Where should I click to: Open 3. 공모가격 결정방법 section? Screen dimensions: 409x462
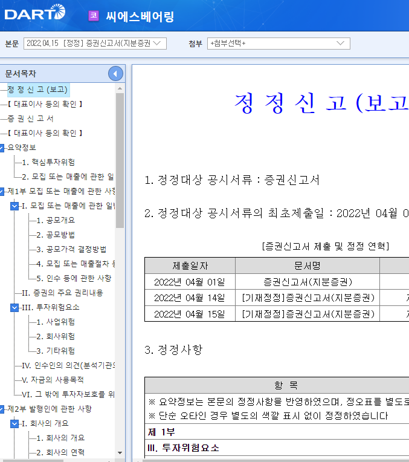71,249
